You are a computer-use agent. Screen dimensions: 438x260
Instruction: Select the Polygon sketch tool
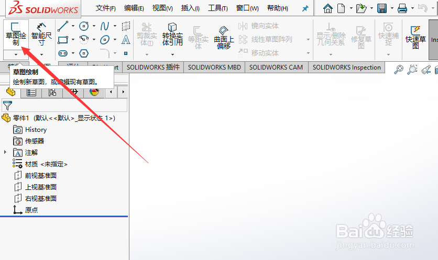84,53
